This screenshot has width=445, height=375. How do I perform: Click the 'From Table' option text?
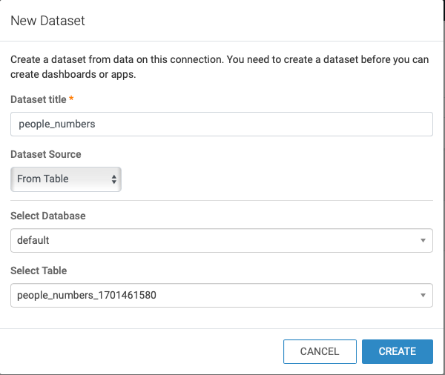click(x=43, y=179)
